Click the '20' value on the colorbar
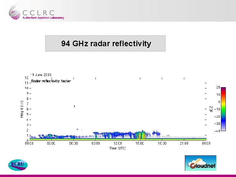This screenshot has height=177, width=236. (218, 87)
